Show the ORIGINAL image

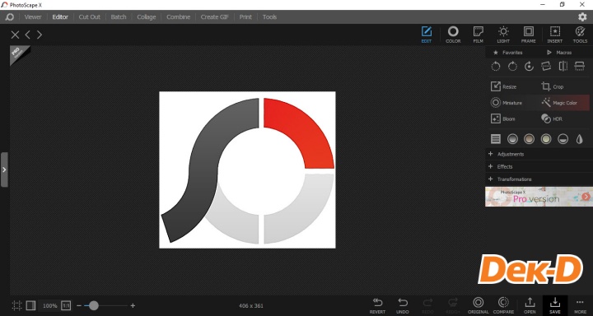click(x=479, y=305)
